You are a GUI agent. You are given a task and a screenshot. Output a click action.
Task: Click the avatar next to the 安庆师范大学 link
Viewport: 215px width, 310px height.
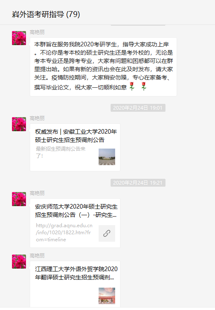(x=19, y=199)
